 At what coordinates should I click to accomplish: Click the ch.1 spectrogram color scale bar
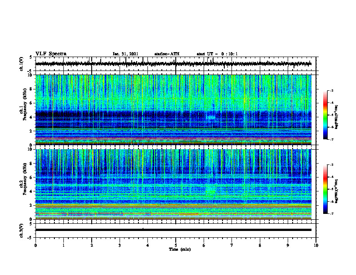tap(325, 115)
